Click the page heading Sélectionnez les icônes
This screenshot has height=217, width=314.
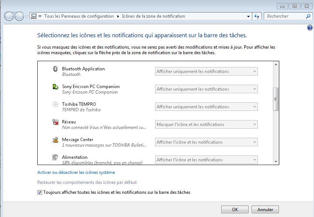pos(142,35)
